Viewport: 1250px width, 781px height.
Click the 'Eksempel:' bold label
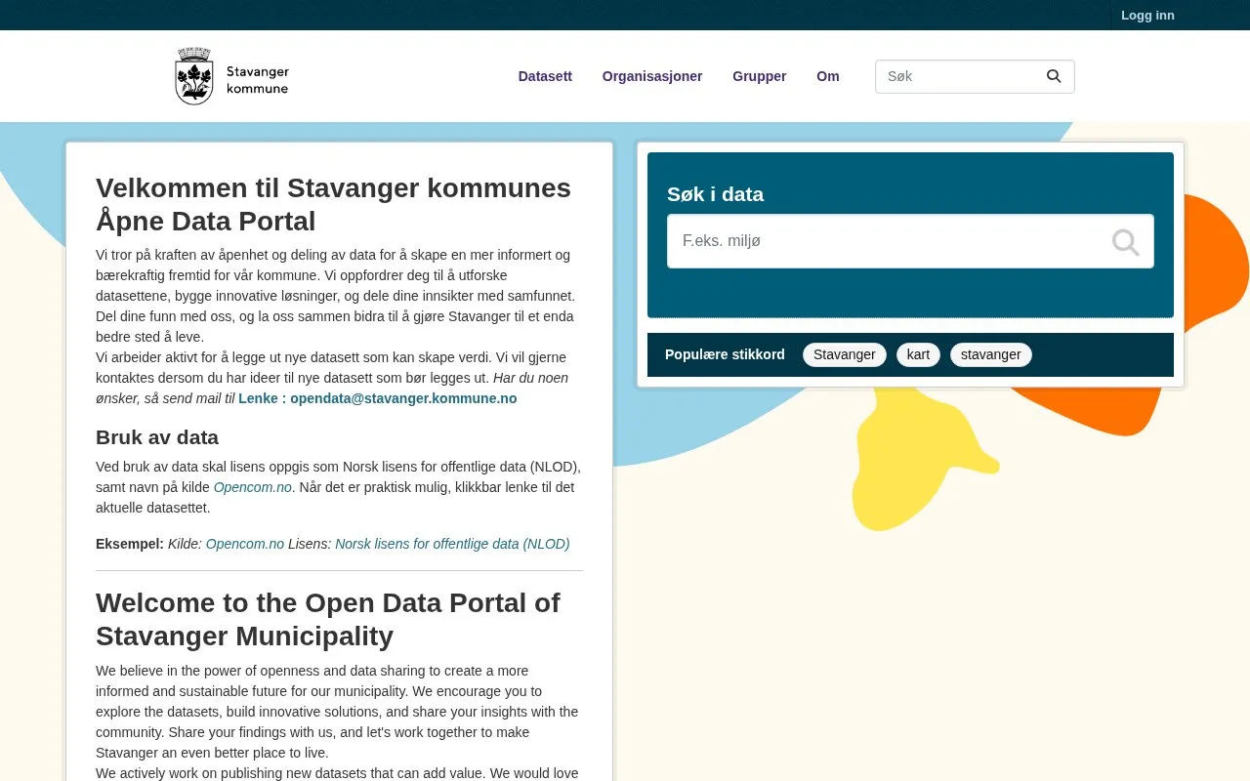click(130, 544)
